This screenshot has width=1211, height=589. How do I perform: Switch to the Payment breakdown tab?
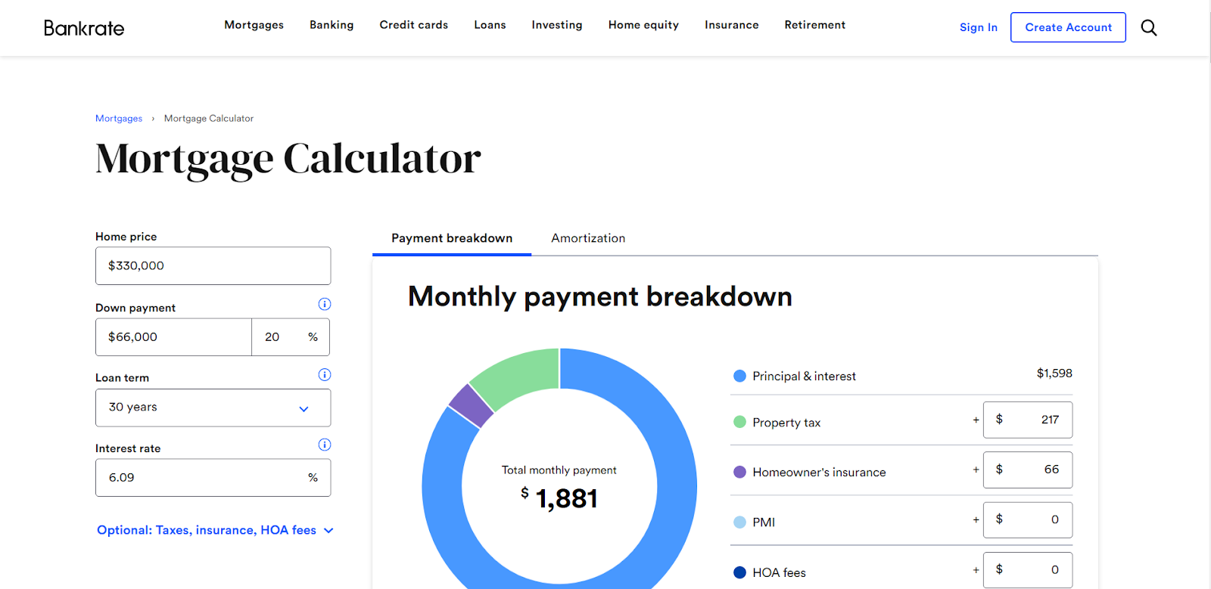point(452,238)
